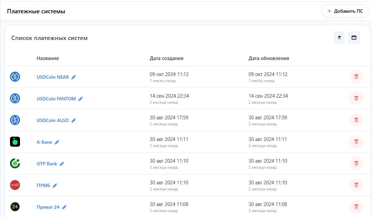Edit the ПУМБ name pencil icon
This screenshot has width=372, height=217.
(x=55, y=185)
